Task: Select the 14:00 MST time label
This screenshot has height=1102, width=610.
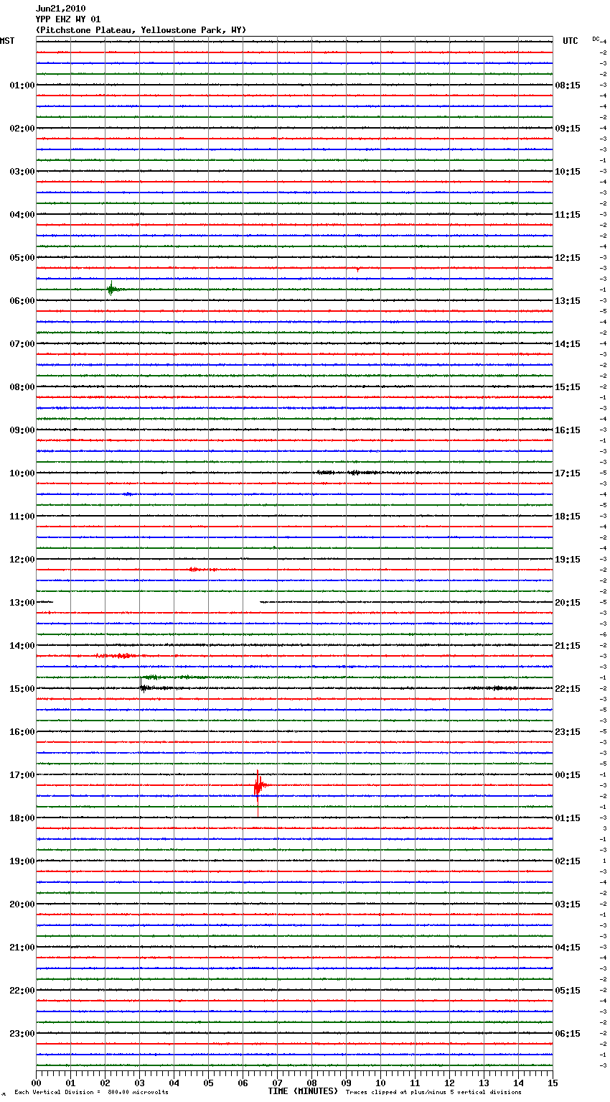Action: (x=22, y=646)
